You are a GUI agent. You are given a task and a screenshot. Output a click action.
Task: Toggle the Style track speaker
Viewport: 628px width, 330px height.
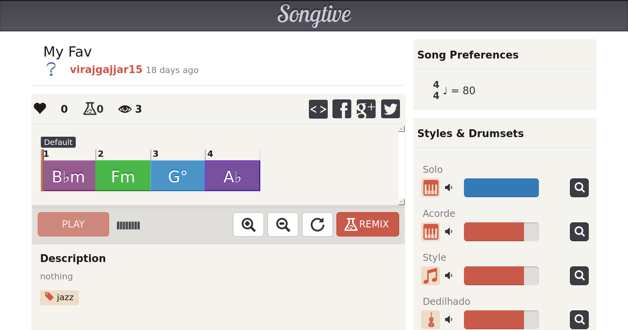pyautogui.click(x=449, y=276)
